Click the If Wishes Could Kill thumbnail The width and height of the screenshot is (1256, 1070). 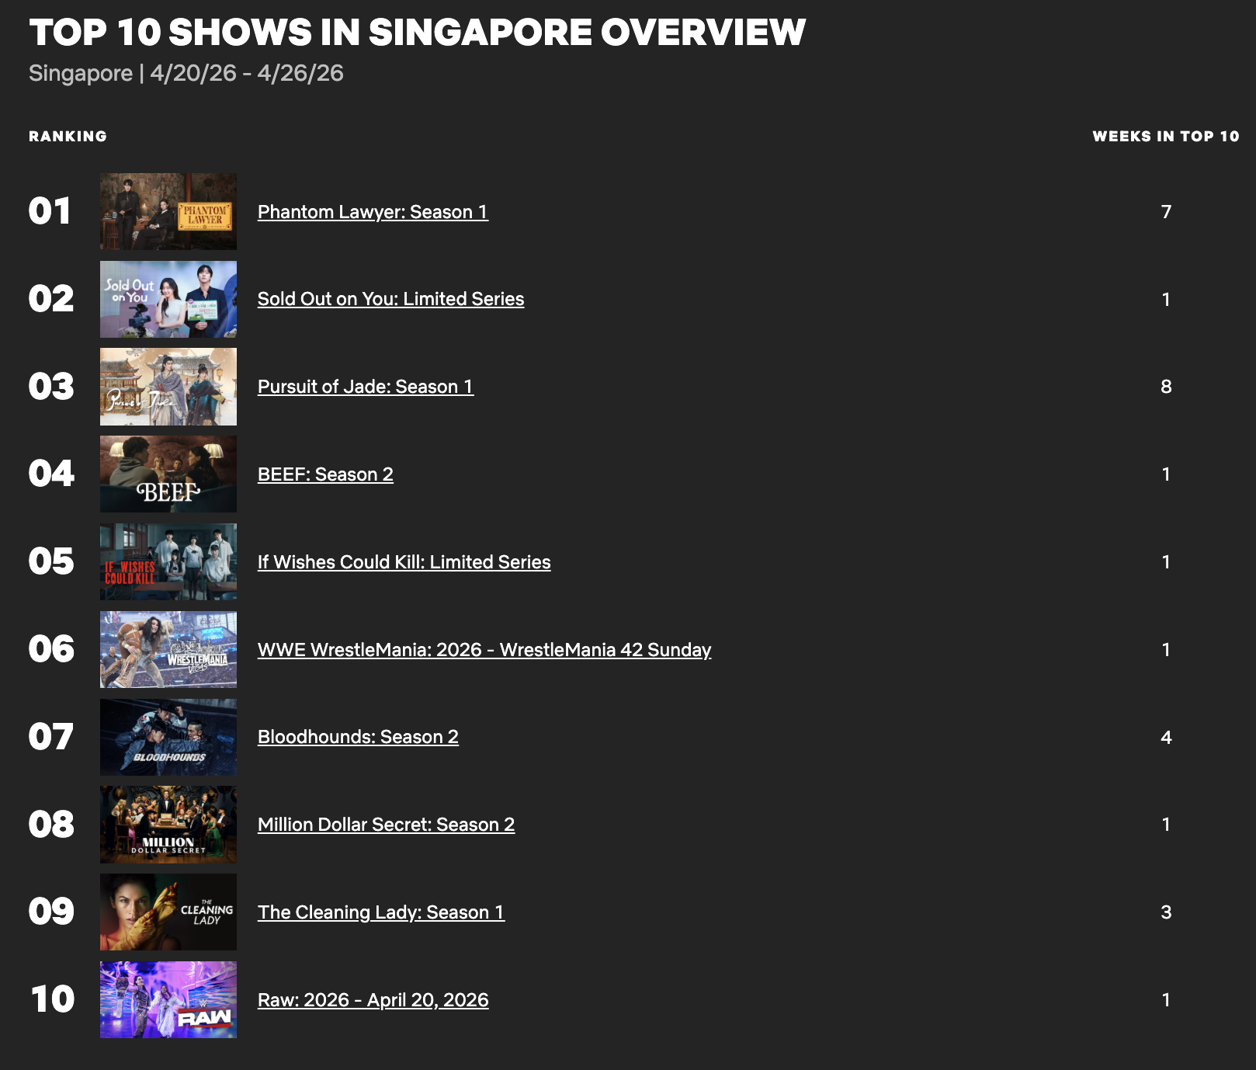tap(168, 561)
